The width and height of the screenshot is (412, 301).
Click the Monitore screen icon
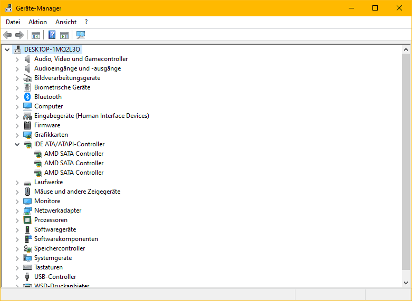pos(27,201)
